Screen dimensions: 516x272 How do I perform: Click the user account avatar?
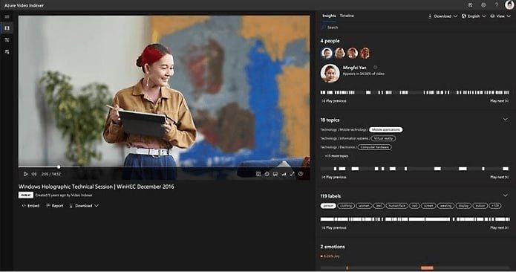pos(509,4)
